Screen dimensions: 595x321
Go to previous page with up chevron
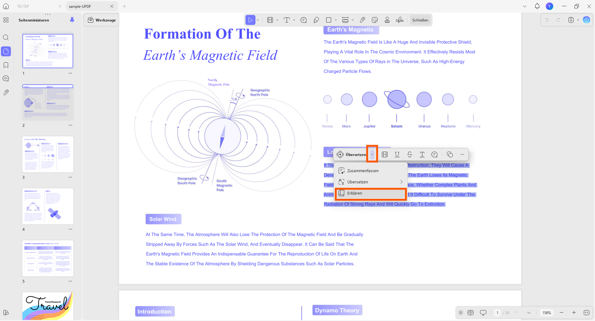click(x=516, y=313)
